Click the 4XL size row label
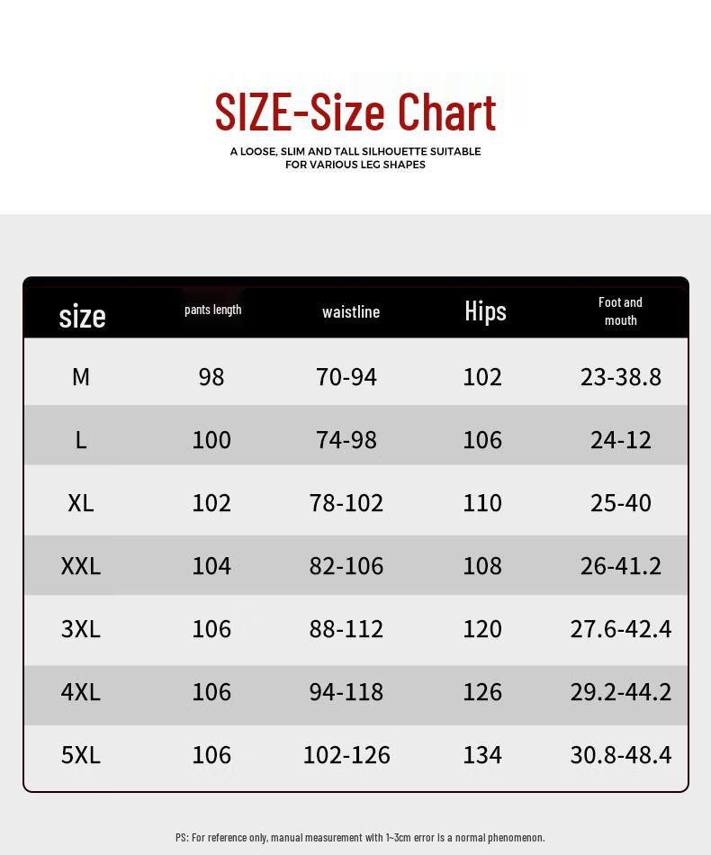The width and height of the screenshot is (711, 855). (81, 691)
